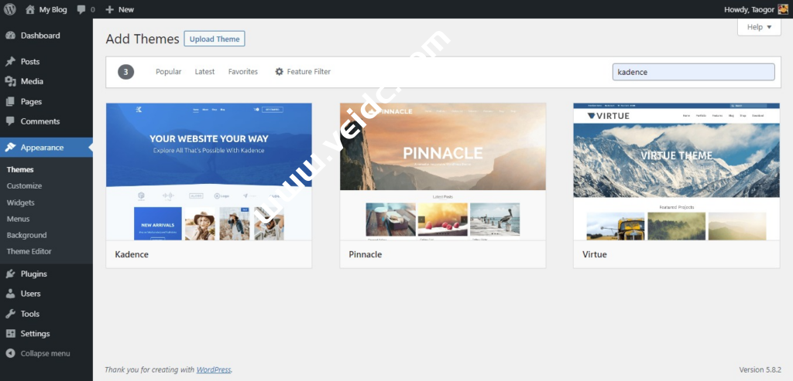
Task: Switch to the Popular themes tab
Action: (x=168, y=72)
